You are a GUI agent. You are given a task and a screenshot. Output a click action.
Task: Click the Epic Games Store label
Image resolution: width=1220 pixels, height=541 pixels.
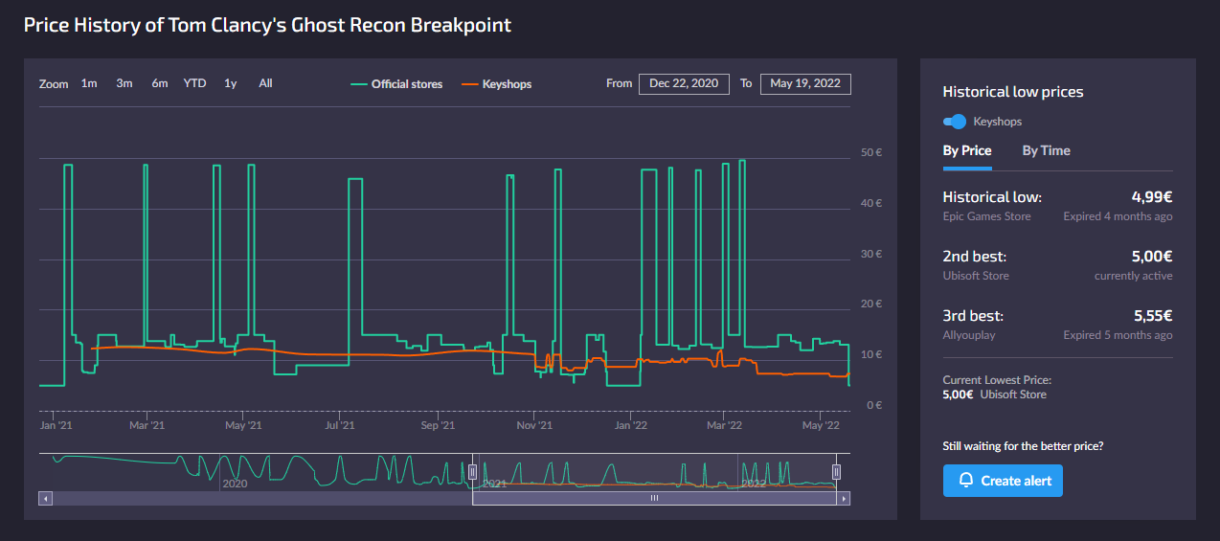coord(987,216)
